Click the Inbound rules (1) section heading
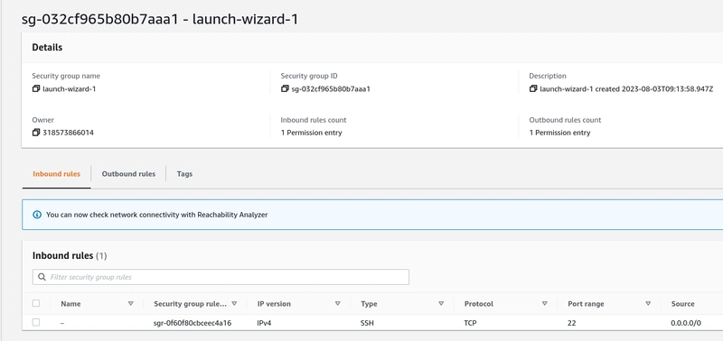 tap(70, 255)
